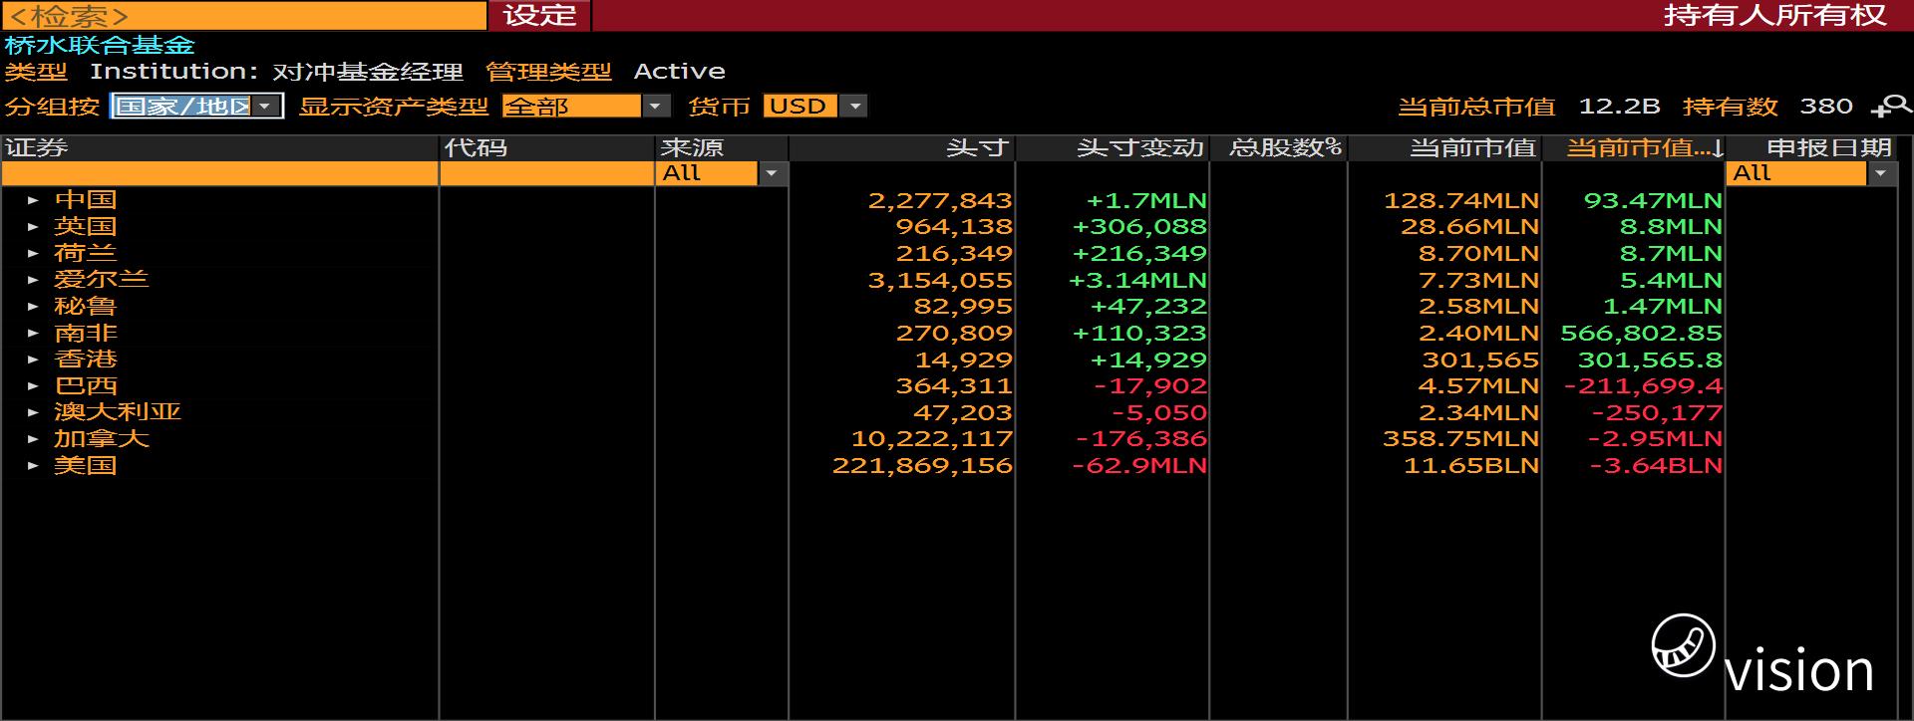Viewport: 1914px width, 721px height.
Task: Expand the 爱尔兰 country row
Action: click(34, 280)
